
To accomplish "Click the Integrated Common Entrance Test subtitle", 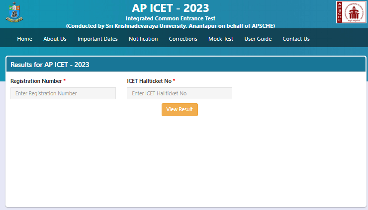I will (171, 18).
